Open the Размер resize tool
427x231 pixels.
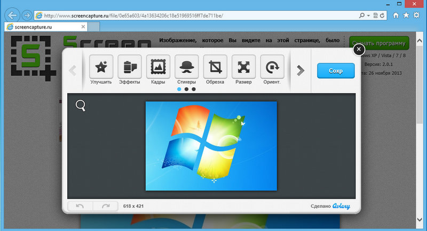tap(244, 67)
